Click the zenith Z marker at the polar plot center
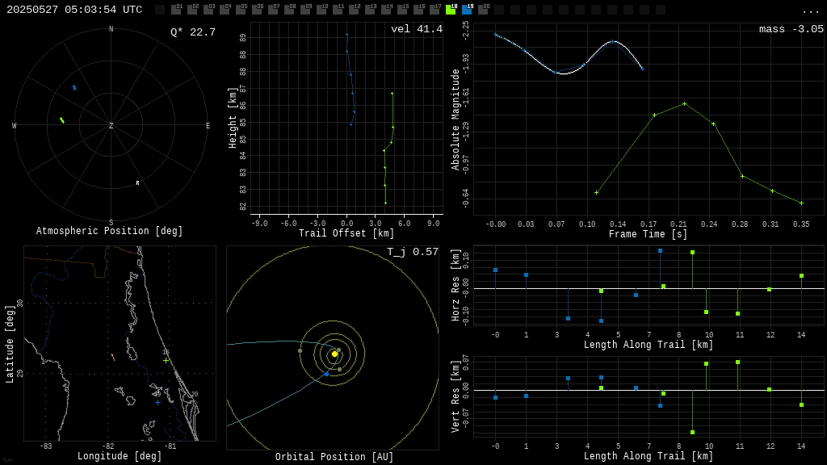Screen dimensions: 827x465 111,125
